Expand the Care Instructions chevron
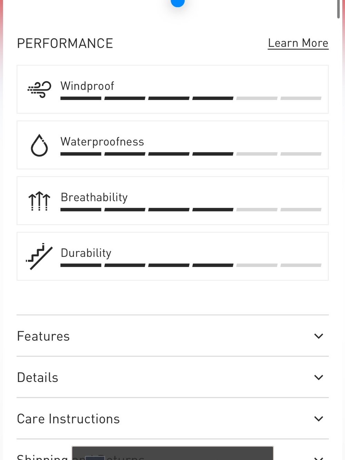The height and width of the screenshot is (460, 345). [319, 419]
